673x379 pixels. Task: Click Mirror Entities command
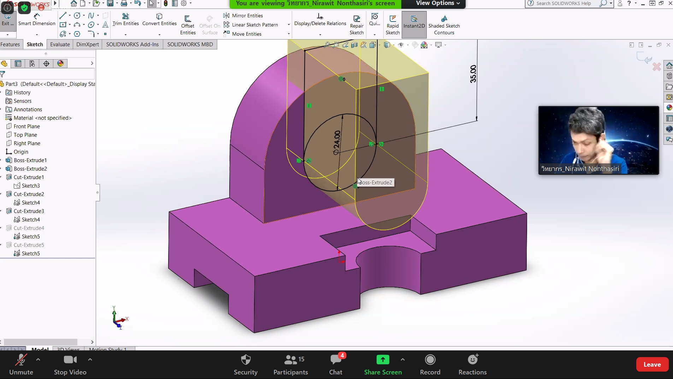tap(243, 16)
